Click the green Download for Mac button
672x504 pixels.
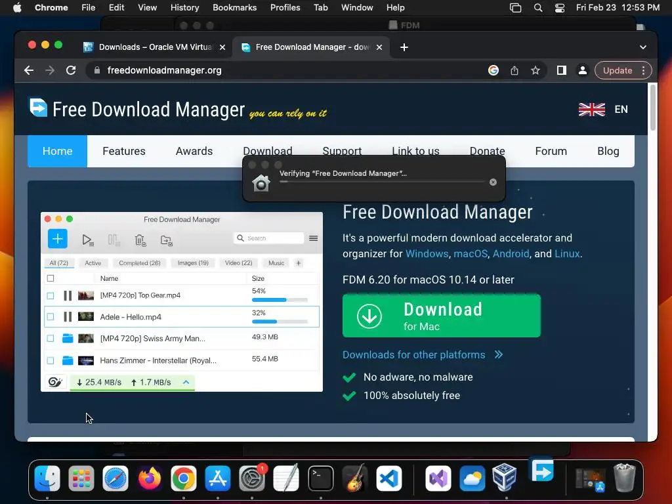442,316
